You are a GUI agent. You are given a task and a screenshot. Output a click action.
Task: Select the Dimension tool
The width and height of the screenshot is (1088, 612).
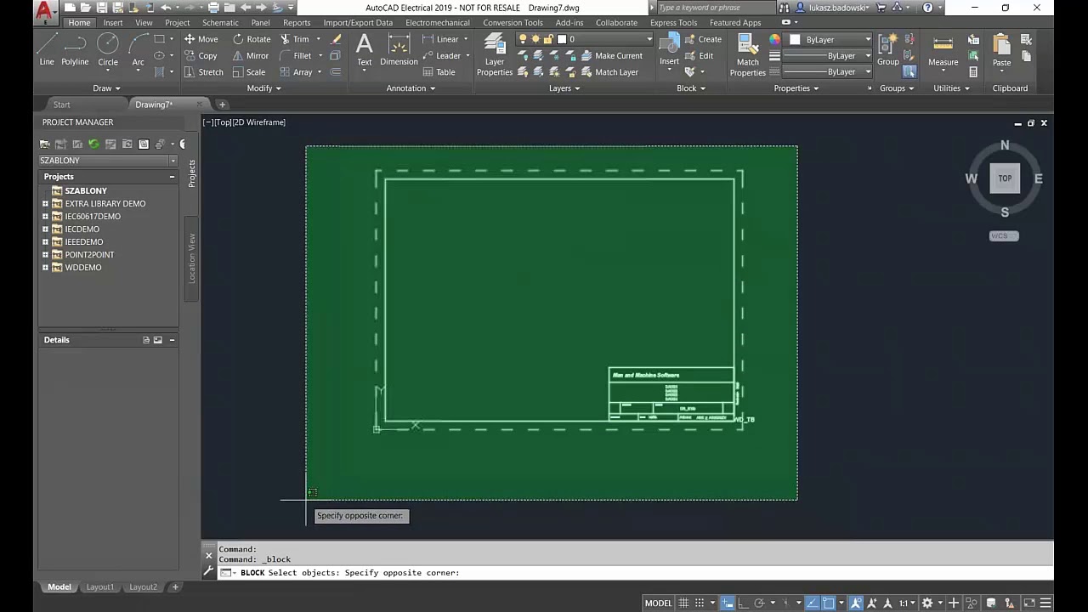click(399, 49)
